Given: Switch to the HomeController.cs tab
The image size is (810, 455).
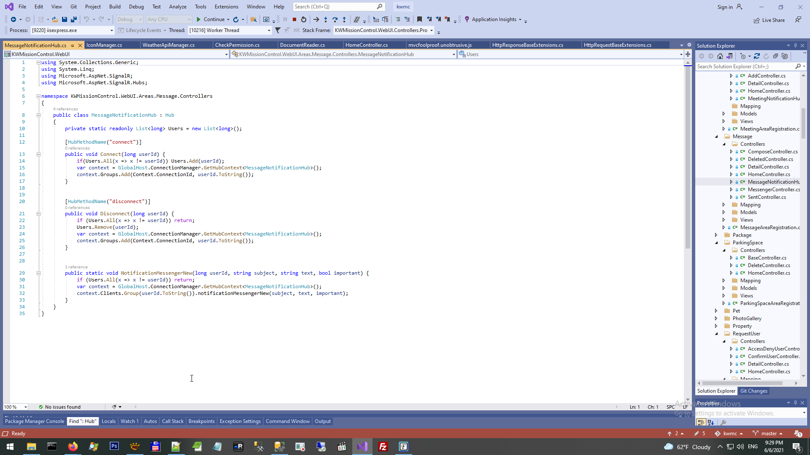Looking at the screenshot, I should [366, 45].
